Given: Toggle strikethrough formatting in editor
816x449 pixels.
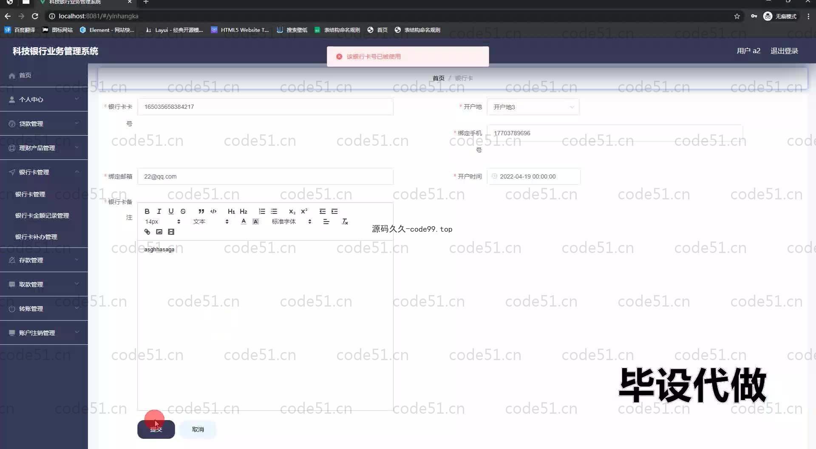Looking at the screenshot, I should (183, 211).
